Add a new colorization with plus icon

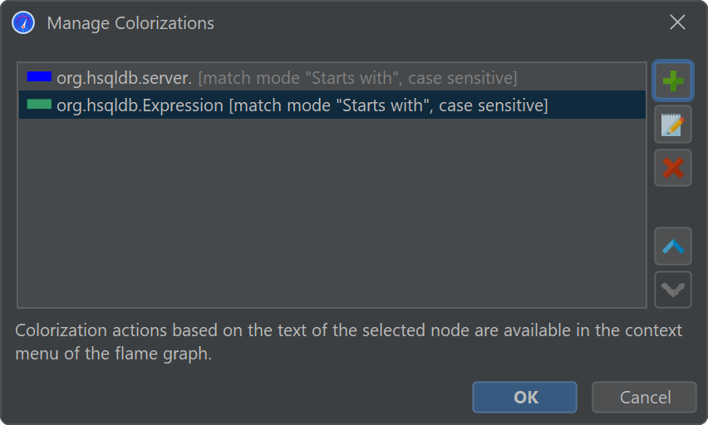coord(673,81)
